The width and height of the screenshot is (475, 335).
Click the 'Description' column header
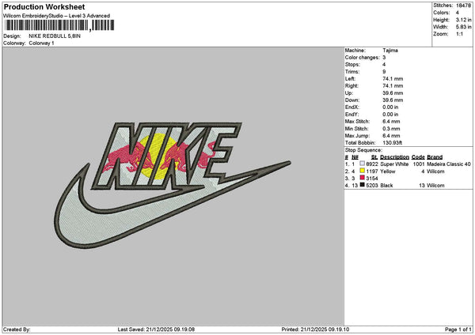pyautogui.click(x=394, y=157)
